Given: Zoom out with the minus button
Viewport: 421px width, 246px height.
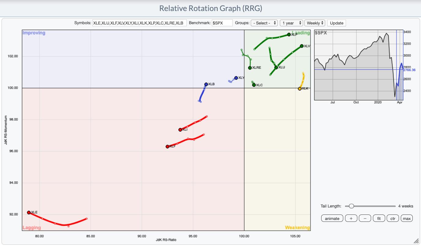Looking at the screenshot, I should [x=365, y=218].
